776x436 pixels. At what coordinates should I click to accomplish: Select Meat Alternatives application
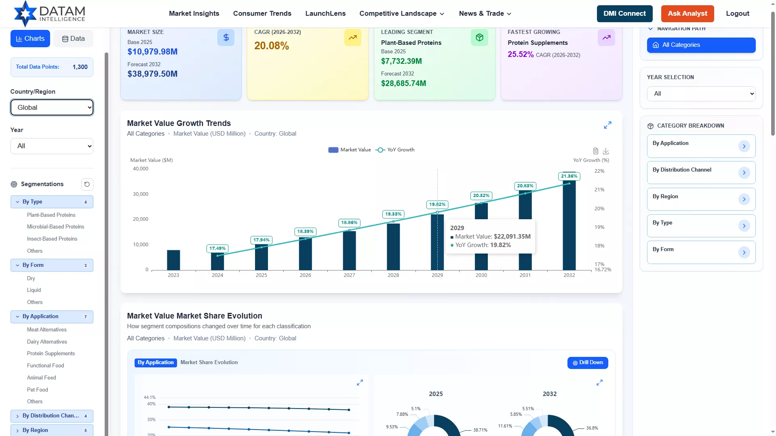[x=47, y=330]
